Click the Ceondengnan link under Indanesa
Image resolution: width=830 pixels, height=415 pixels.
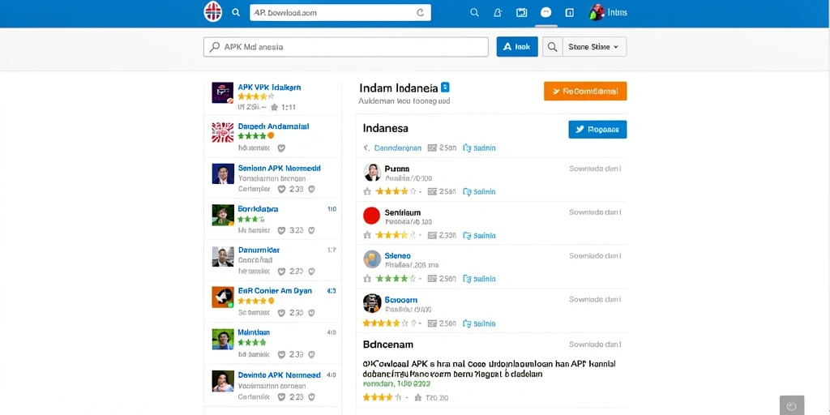(397, 148)
